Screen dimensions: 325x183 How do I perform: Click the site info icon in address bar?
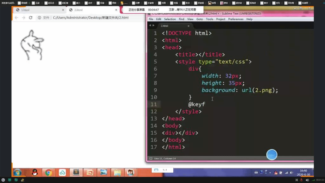tap(39, 18)
